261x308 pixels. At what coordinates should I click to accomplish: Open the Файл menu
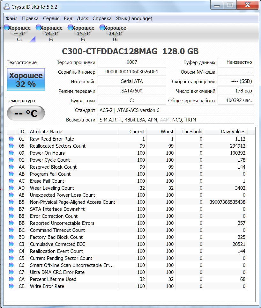click(11, 18)
